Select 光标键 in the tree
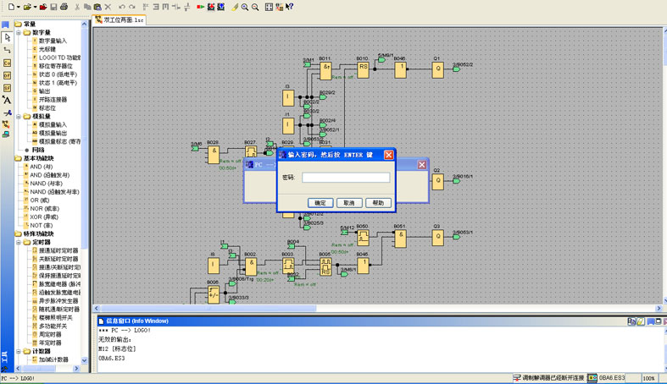Screen dimensions: 667x384 tap(47, 49)
